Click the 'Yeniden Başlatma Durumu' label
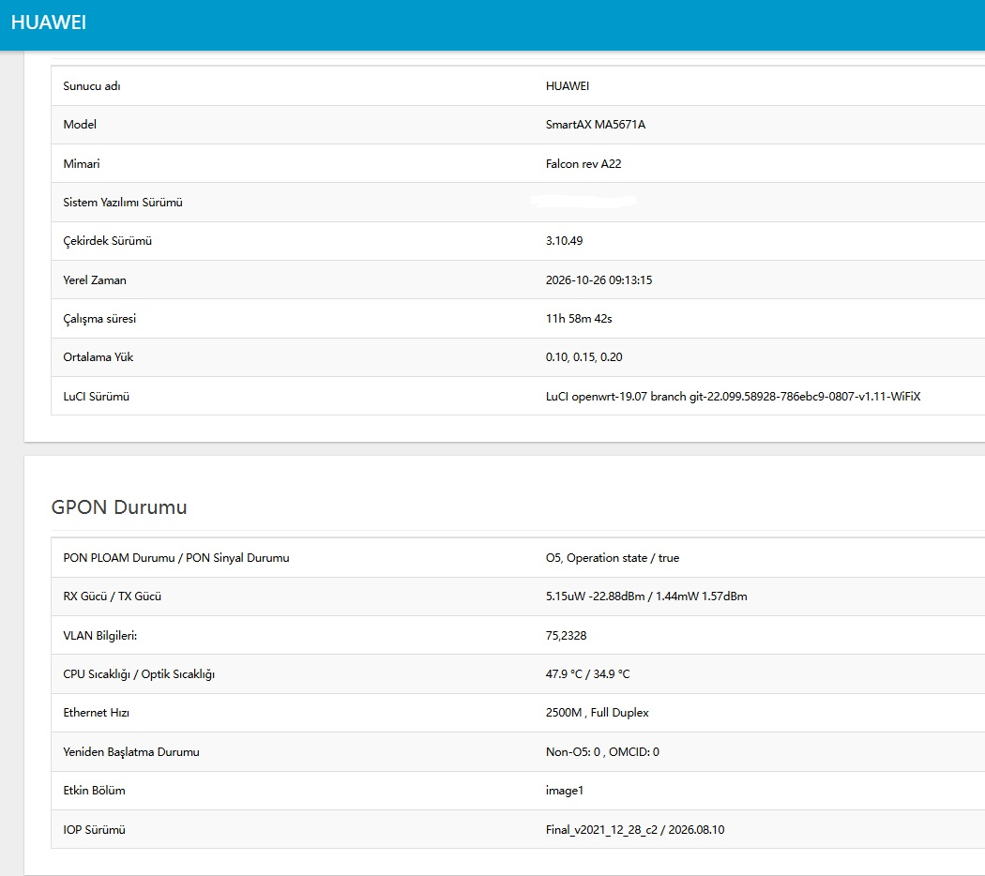 pyautogui.click(x=131, y=751)
